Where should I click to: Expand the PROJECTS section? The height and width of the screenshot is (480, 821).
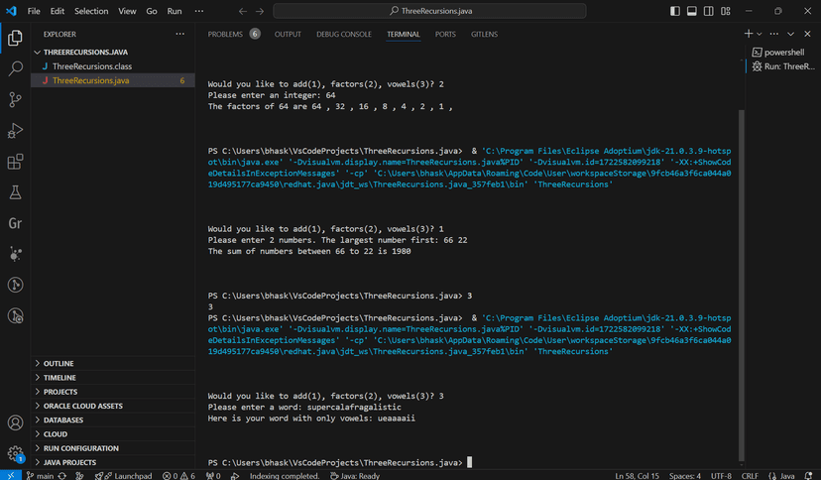coord(113,391)
